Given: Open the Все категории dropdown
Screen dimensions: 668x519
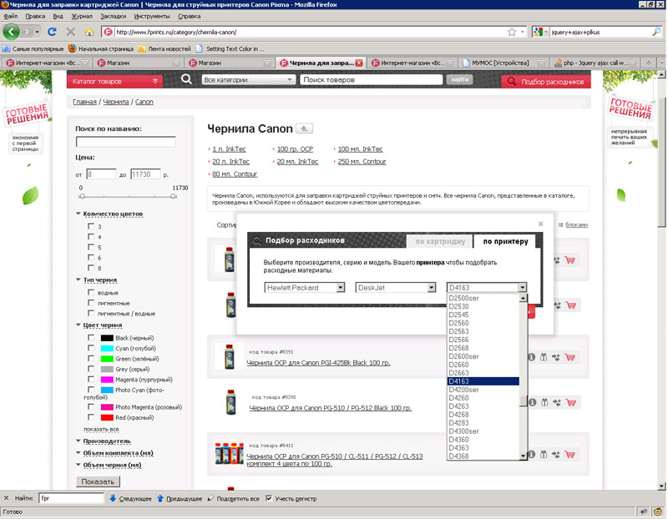Looking at the screenshot, I should pyautogui.click(x=248, y=79).
